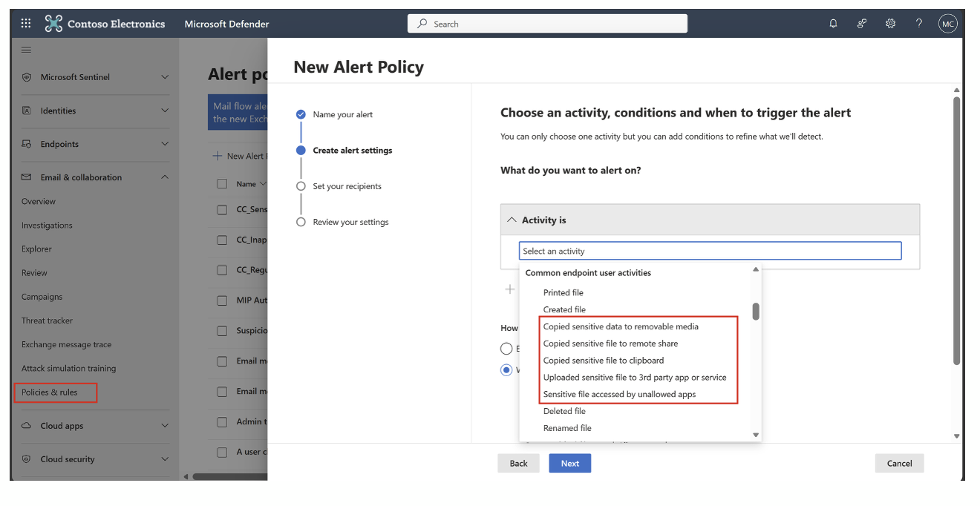Collapse the Activity is section chevron
The width and height of the screenshot is (980, 506).
[512, 220]
